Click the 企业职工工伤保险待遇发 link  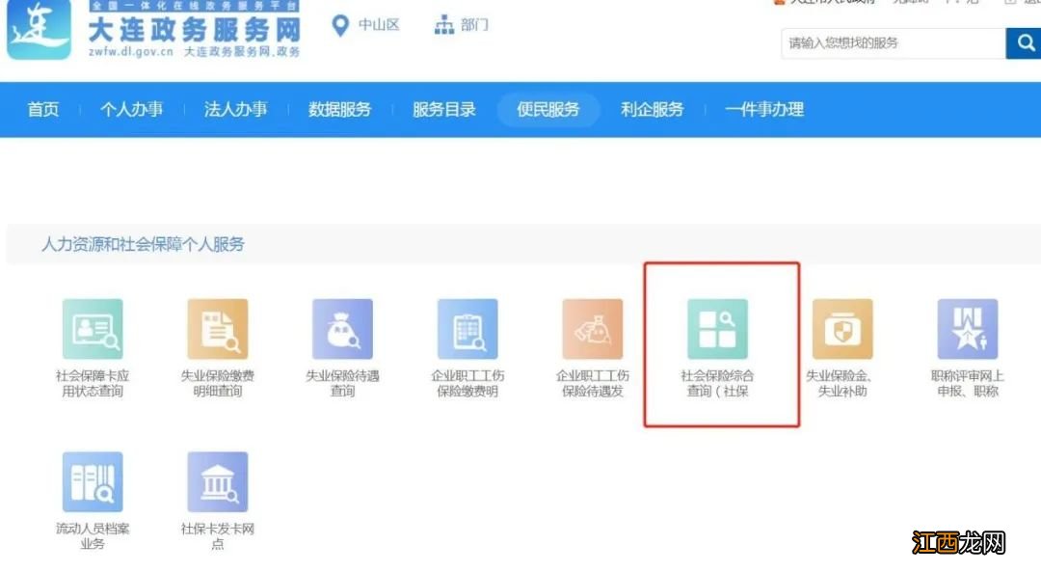tap(592, 327)
